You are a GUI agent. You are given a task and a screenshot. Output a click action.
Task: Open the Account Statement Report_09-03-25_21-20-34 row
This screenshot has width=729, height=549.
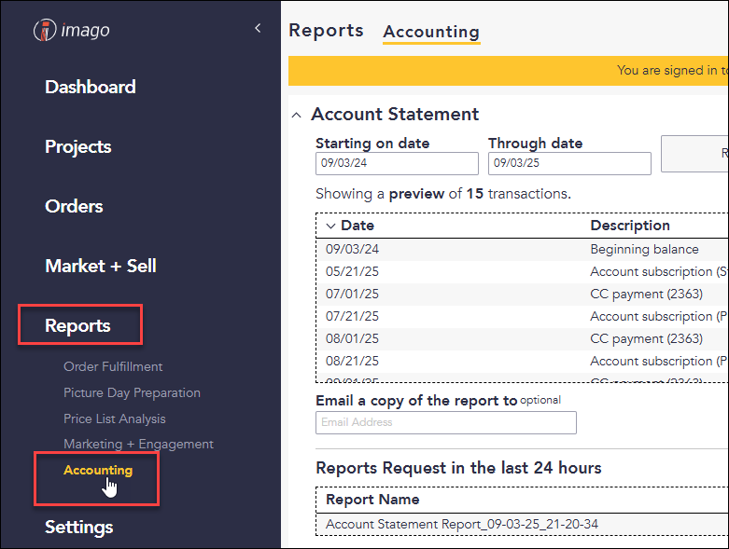522,525
